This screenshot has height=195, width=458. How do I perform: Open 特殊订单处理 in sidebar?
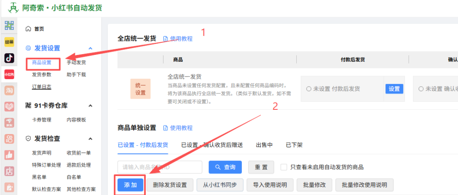46,165
